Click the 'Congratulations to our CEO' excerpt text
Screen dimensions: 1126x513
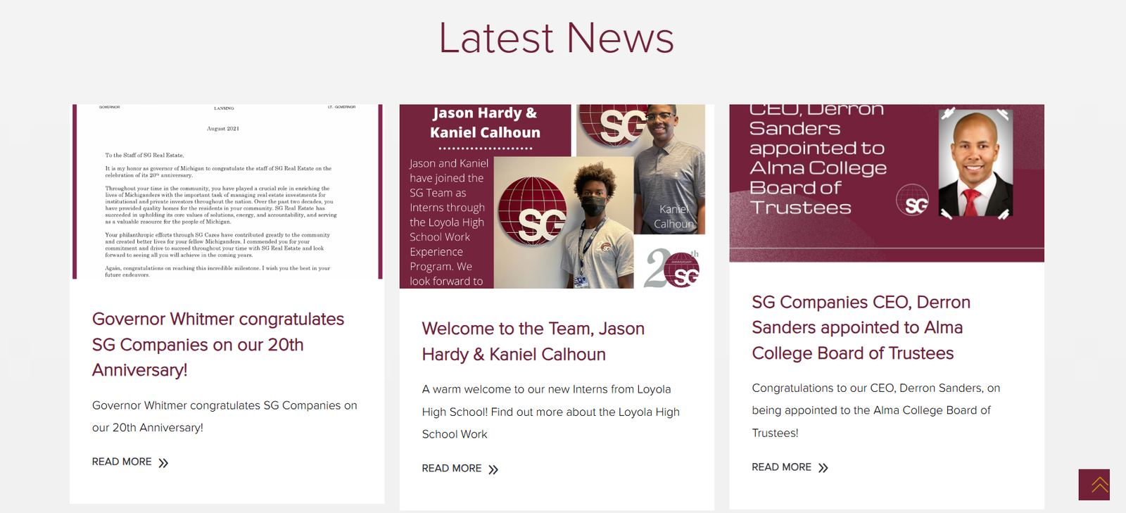pyautogui.click(x=875, y=410)
